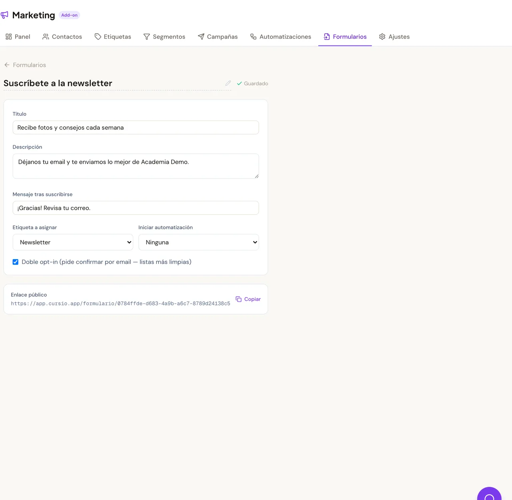Viewport: 512px width, 500px height.
Task: Click the Formularios document icon in tab
Action: point(327,37)
